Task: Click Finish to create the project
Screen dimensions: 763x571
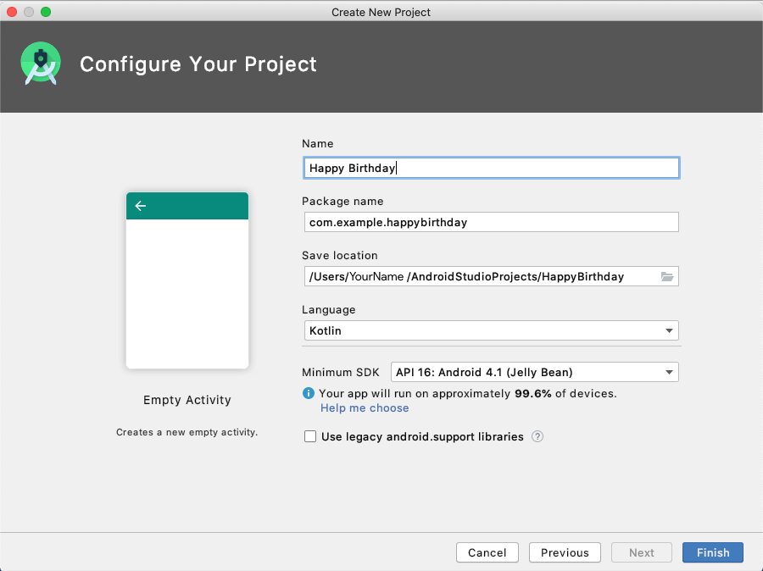Action: tap(712, 552)
